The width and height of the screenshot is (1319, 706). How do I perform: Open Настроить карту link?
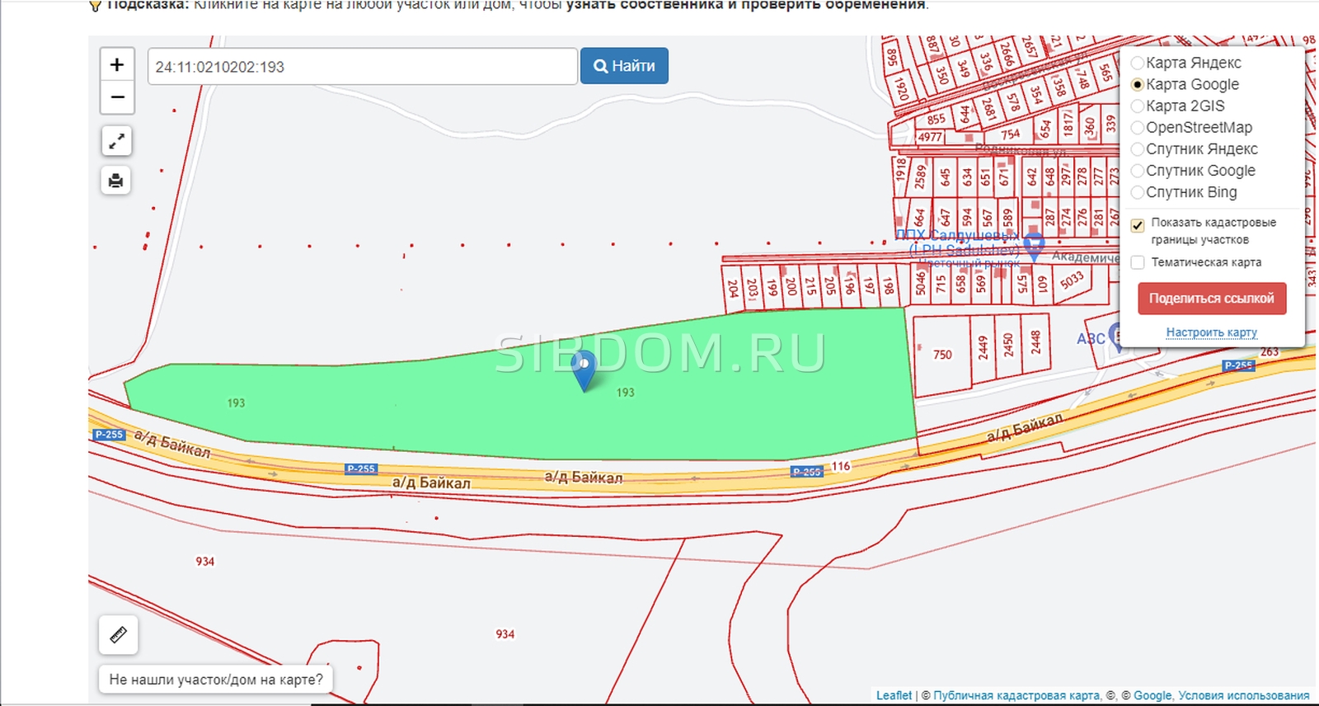1211,332
